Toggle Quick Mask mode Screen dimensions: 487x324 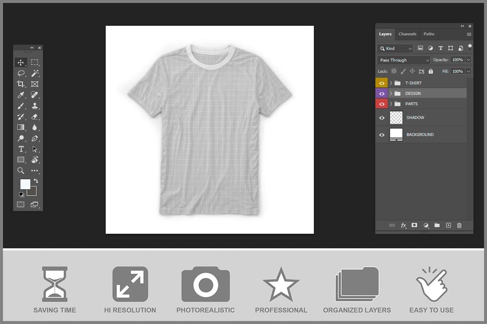click(20, 205)
